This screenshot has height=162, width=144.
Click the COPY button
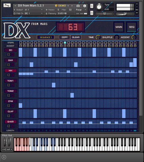pos(64,37)
